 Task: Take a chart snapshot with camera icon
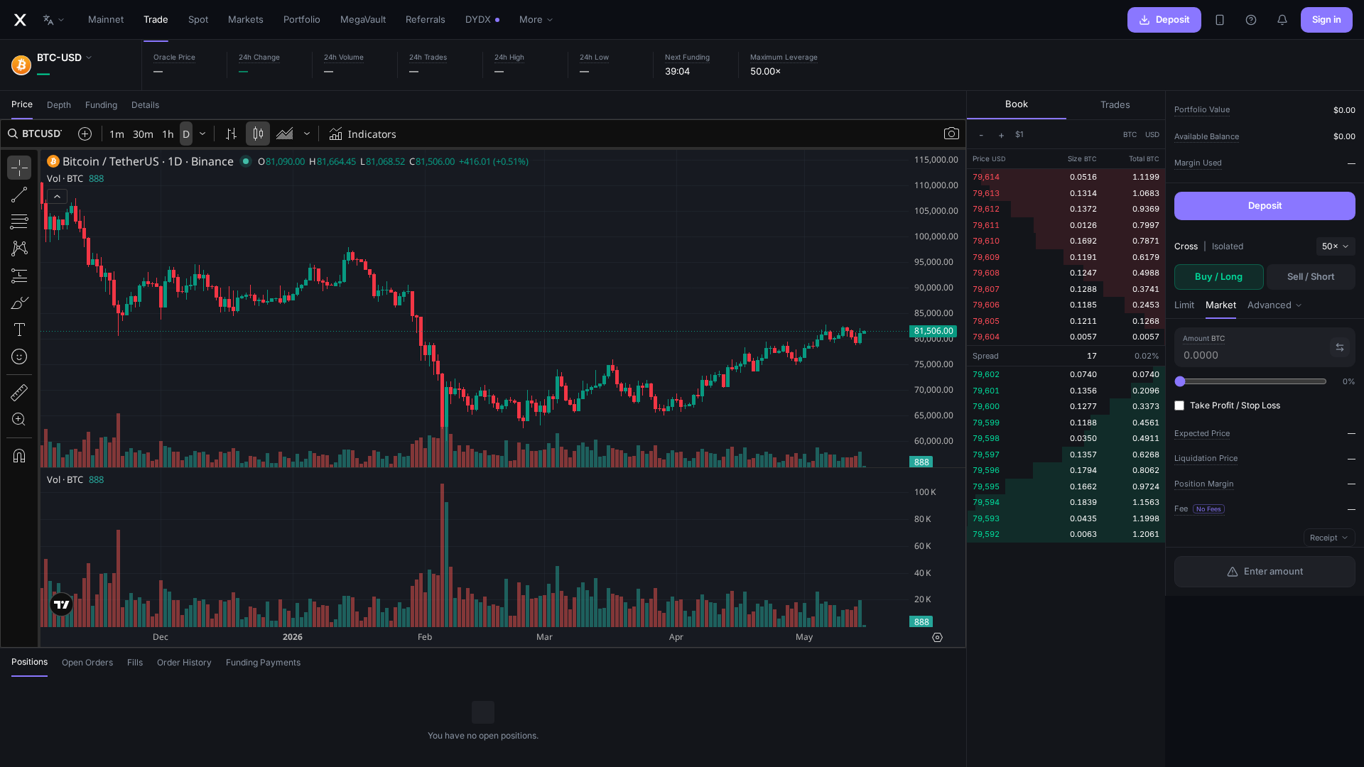(x=951, y=134)
